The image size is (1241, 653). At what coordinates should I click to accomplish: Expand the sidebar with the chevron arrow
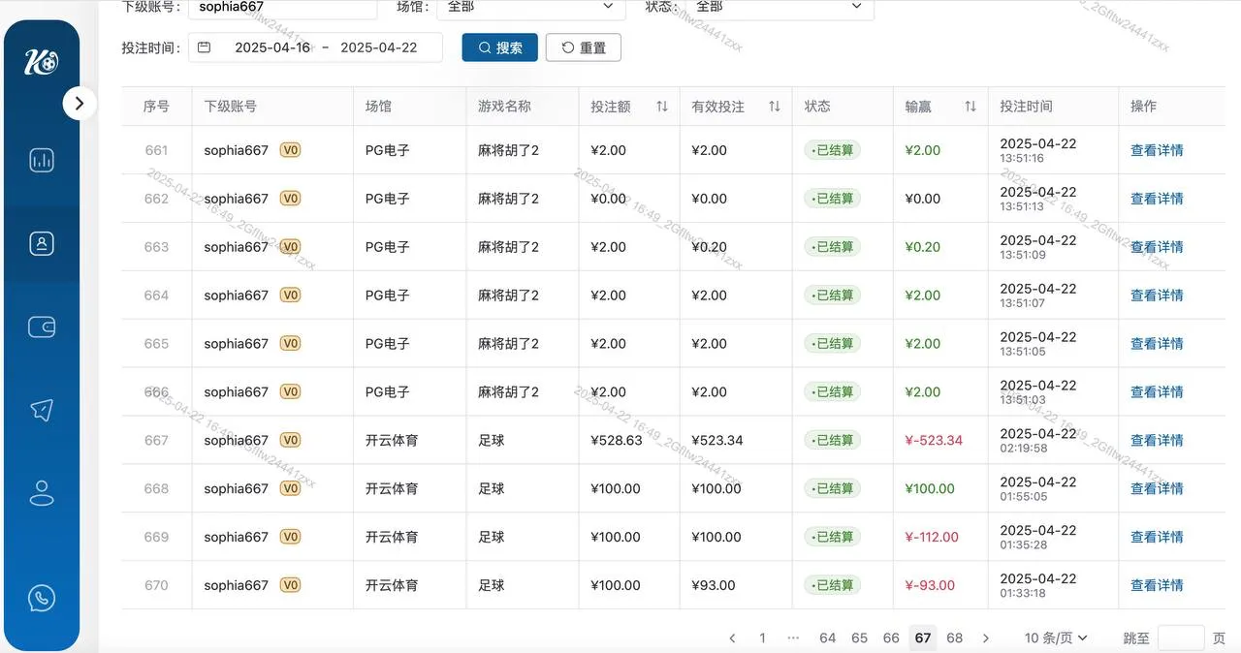coord(80,103)
